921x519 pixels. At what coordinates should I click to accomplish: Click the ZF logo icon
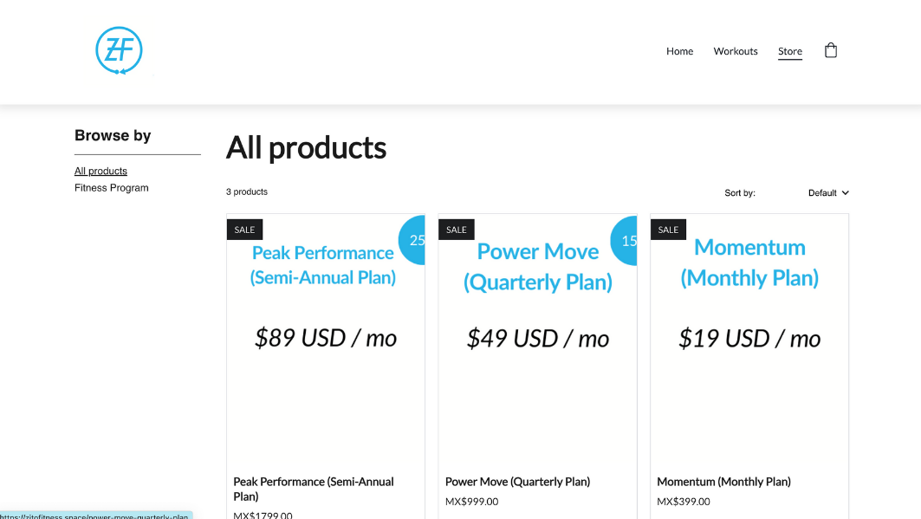click(119, 50)
